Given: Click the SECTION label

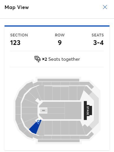Looking at the screenshot, I should pos(19,35).
